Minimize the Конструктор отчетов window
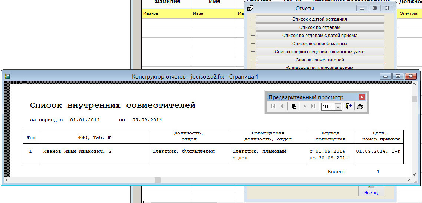The height and width of the screenshot is (203, 422). pyautogui.click(x=385, y=76)
